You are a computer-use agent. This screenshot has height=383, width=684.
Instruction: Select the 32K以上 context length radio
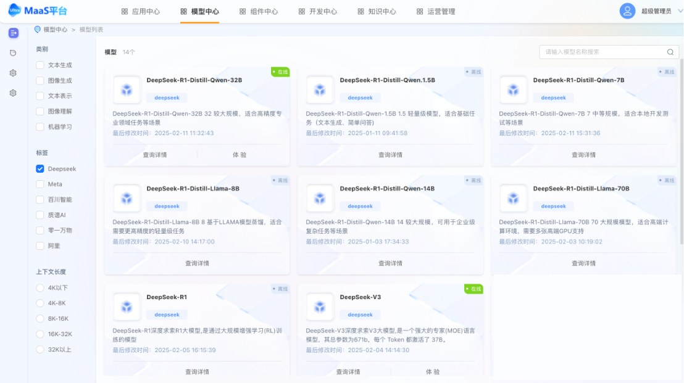40,350
